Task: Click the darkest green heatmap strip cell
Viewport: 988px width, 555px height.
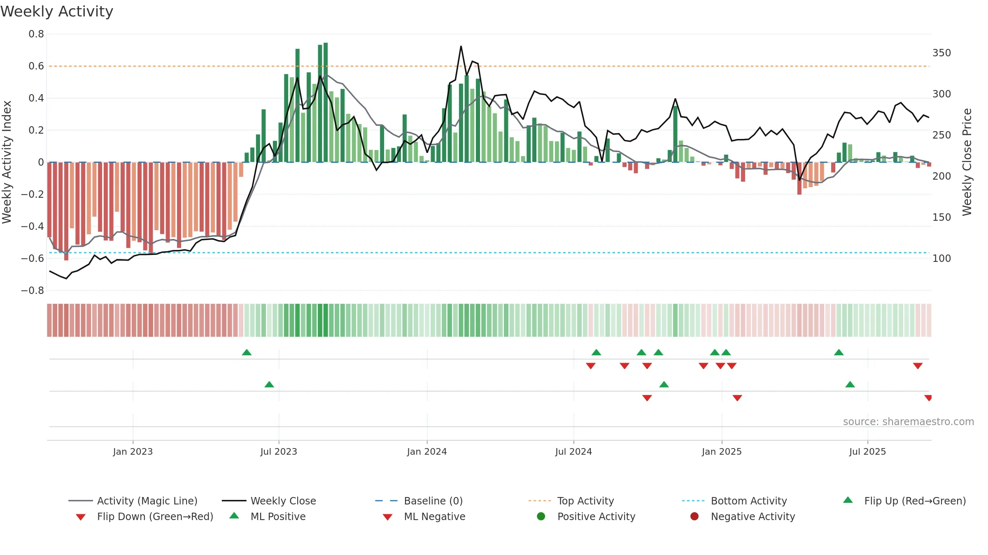Action: (326, 320)
